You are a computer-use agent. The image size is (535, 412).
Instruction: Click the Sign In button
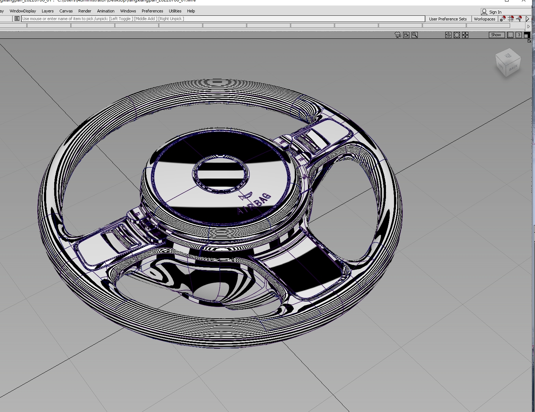(494, 11)
